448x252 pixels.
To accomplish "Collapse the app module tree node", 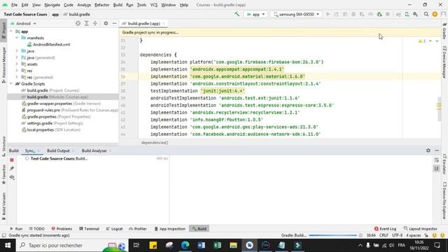I will (x=11, y=31).
